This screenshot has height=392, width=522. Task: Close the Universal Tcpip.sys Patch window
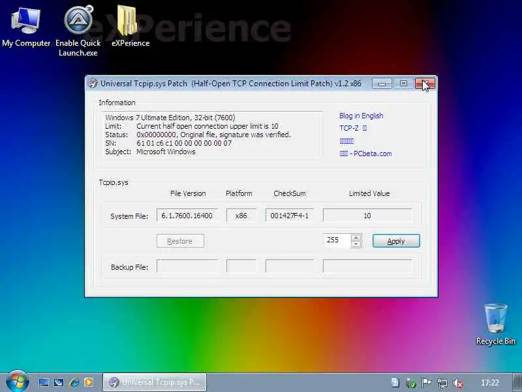pyautogui.click(x=425, y=84)
